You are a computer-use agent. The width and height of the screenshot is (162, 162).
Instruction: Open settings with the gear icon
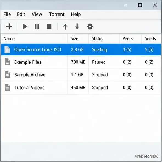pyautogui.click(x=90, y=27)
